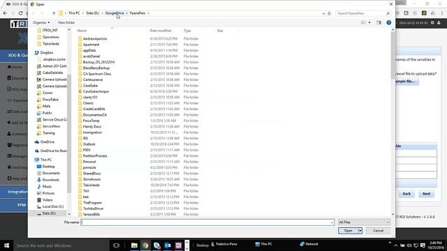Viewport: 447px width, 251px height.
Task: Toggle the preview pane icon
Action: (379, 22)
